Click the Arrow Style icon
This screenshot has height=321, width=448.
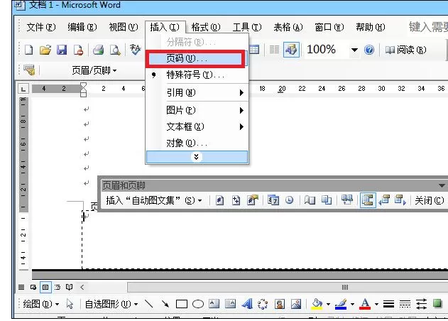pyautogui.click(x=422, y=304)
